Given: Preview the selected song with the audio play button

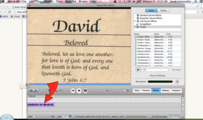Looking at the screenshot, I should coord(138,70).
